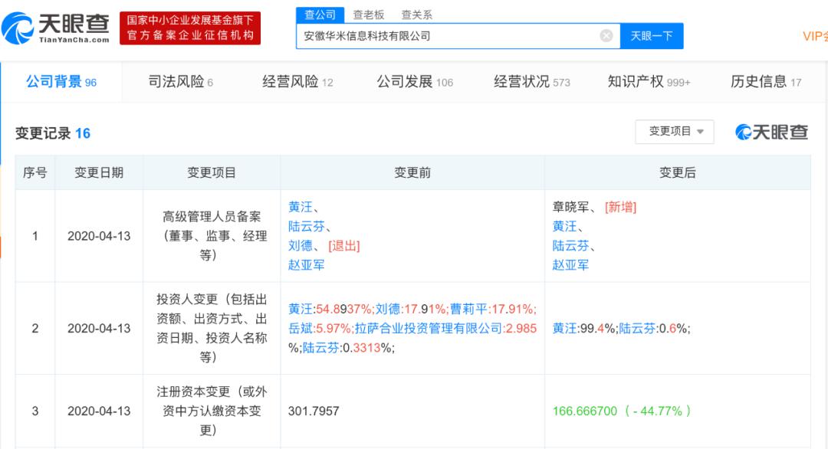The height and width of the screenshot is (449, 828).
Task: Click the red 国家中小企业发展基金旗下 banner
Action: pyautogui.click(x=190, y=28)
